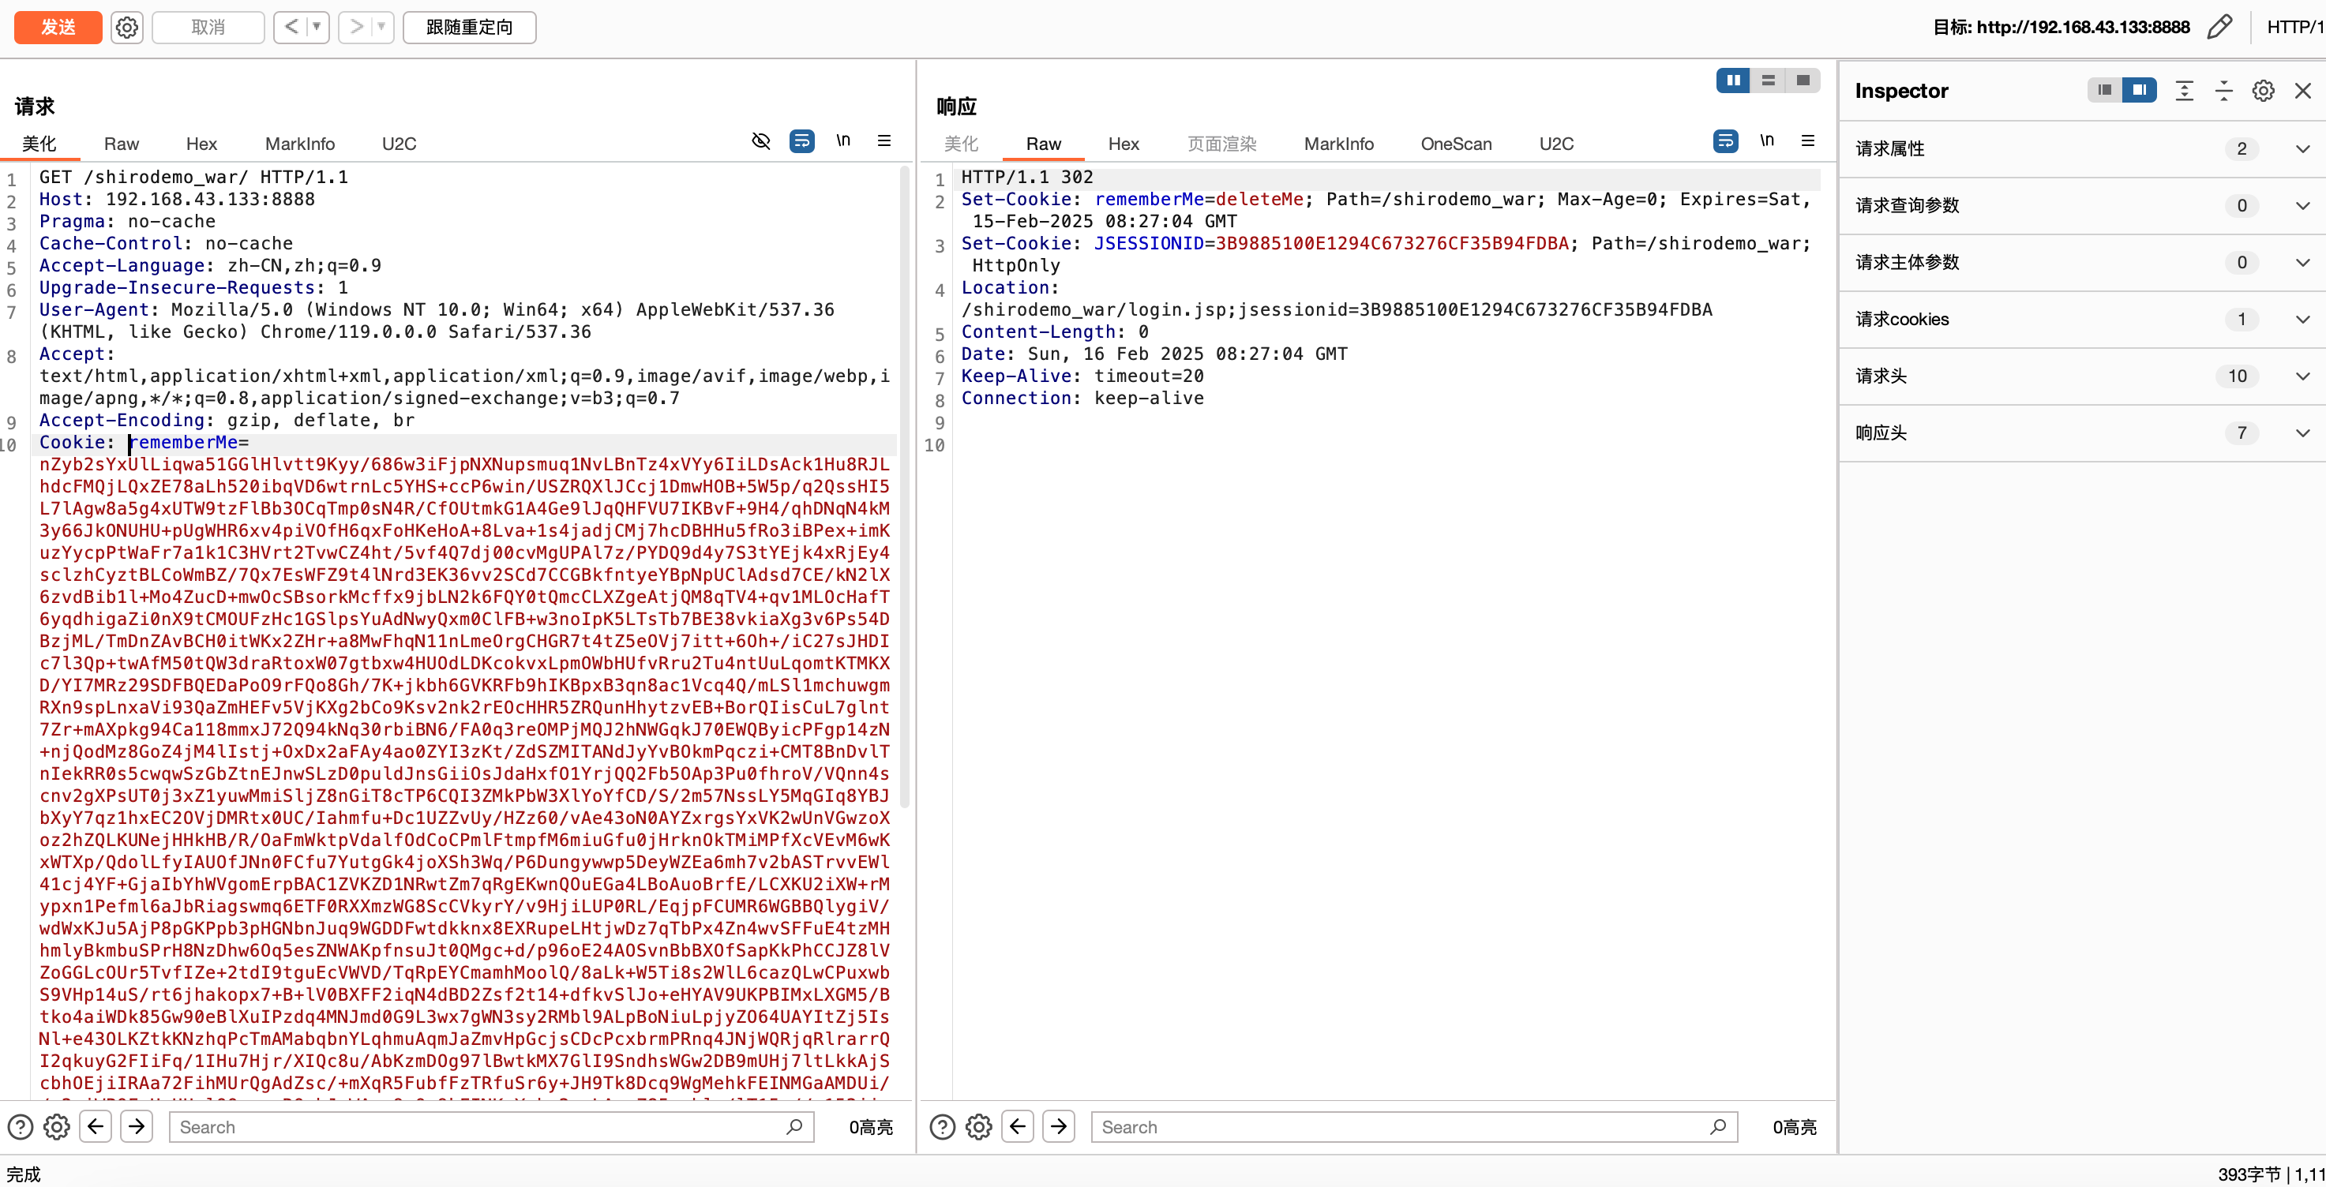Click the 发送 send button

pos(58,27)
